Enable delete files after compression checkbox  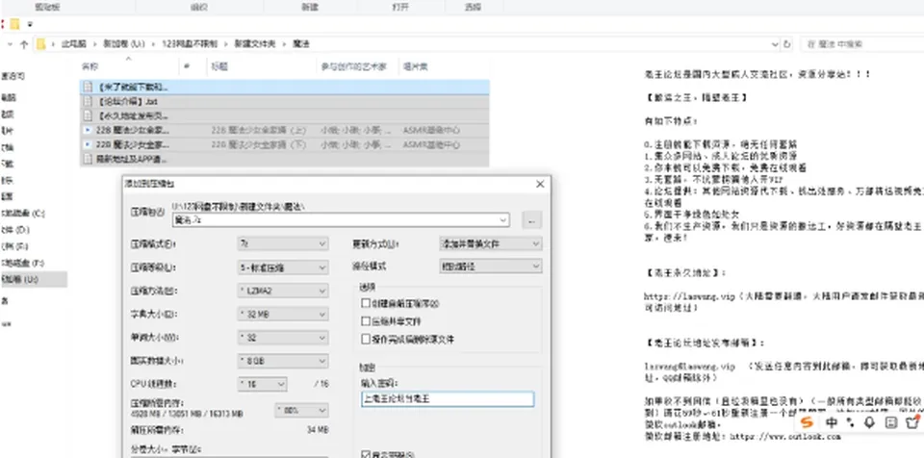tap(366, 340)
